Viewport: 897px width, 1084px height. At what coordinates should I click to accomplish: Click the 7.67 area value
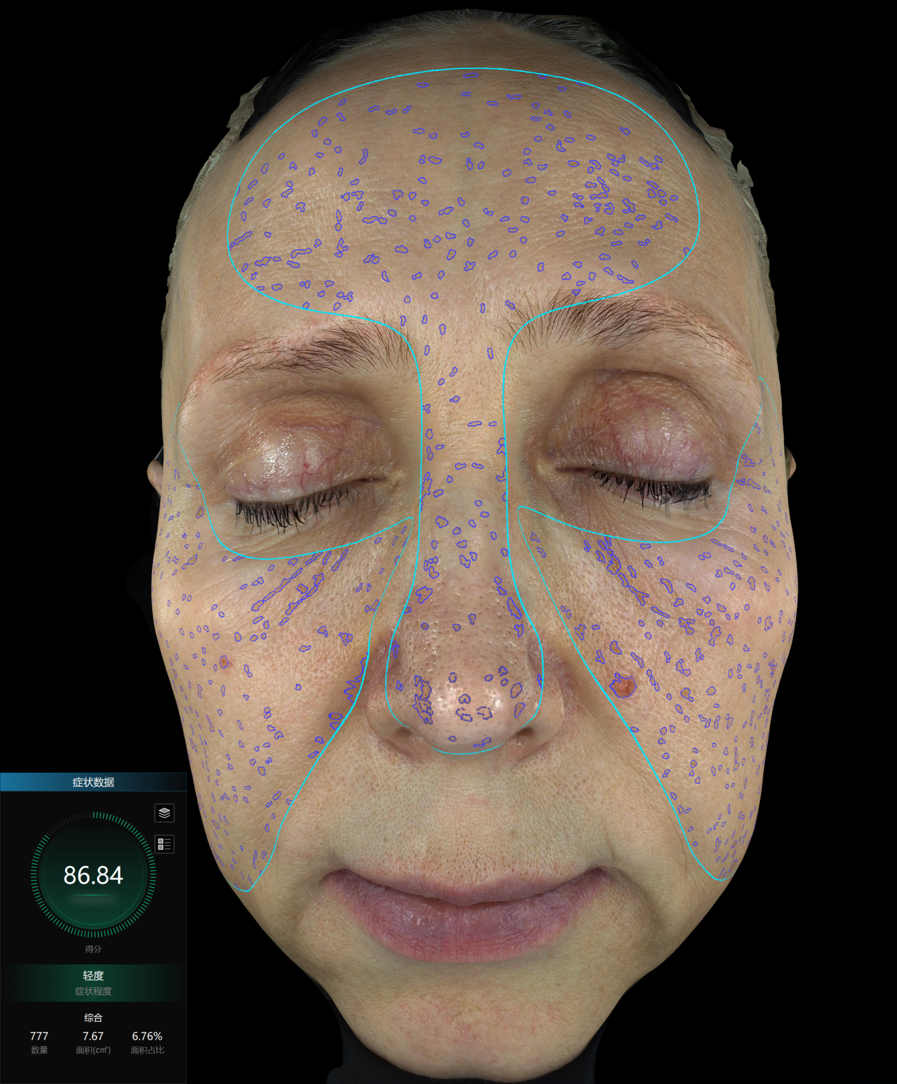click(93, 1036)
